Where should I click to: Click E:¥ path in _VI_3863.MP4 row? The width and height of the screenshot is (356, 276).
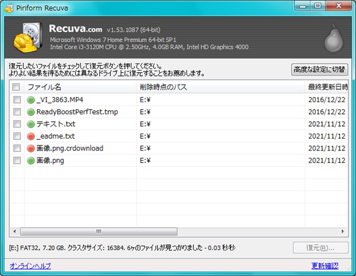pyautogui.click(x=145, y=100)
